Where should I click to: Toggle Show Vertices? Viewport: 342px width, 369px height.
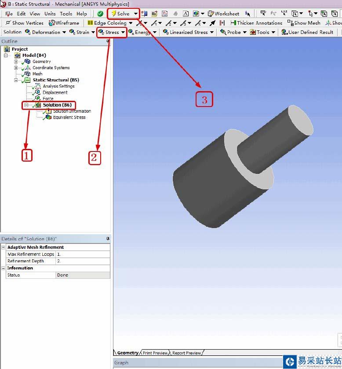[25, 23]
